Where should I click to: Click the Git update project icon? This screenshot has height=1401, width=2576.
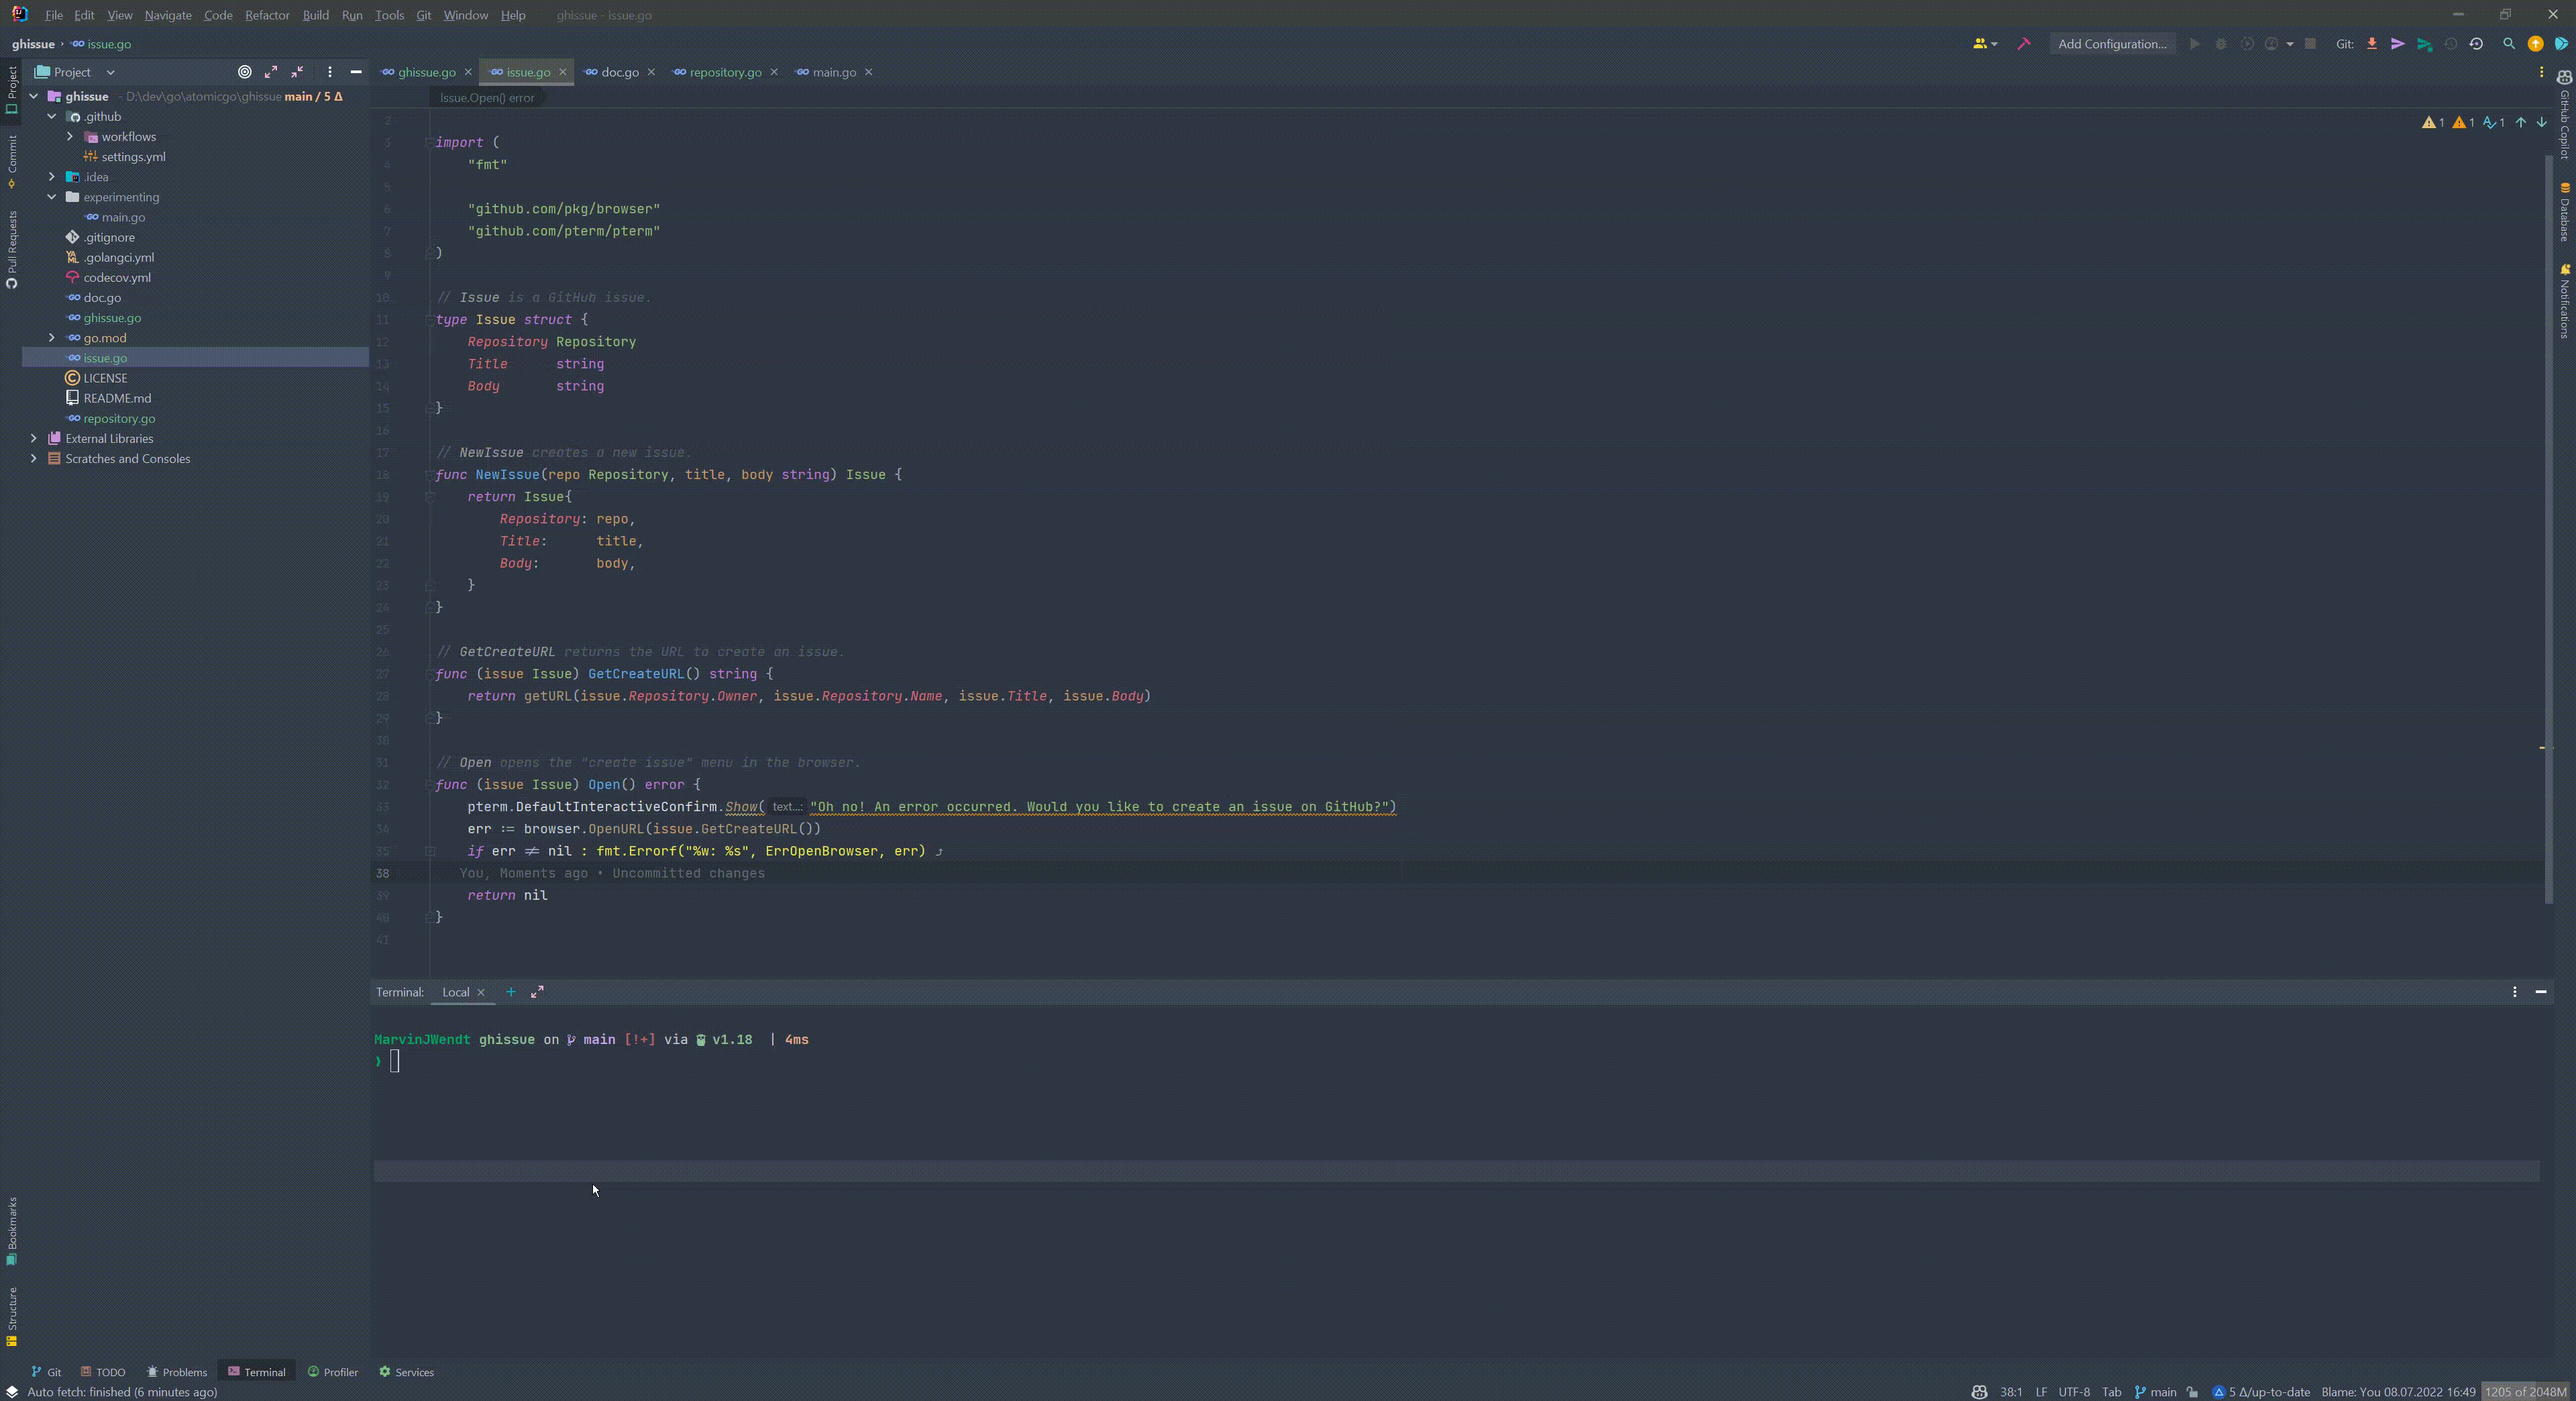pos(2371,44)
